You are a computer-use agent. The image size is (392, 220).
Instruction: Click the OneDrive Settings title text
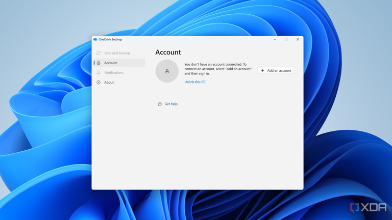click(x=111, y=39)
